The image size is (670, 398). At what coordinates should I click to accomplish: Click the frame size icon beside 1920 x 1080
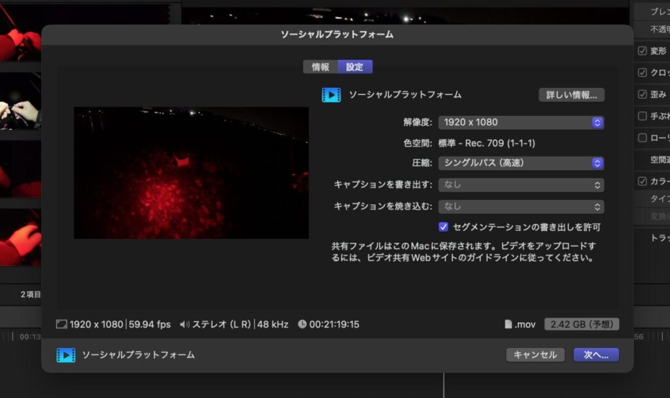pos(62,324)
